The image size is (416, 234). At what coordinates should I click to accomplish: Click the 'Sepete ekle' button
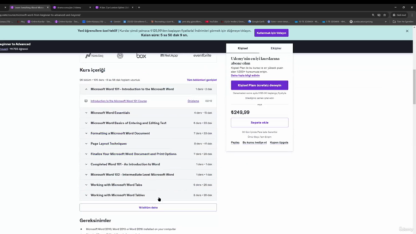pos(259,123)
